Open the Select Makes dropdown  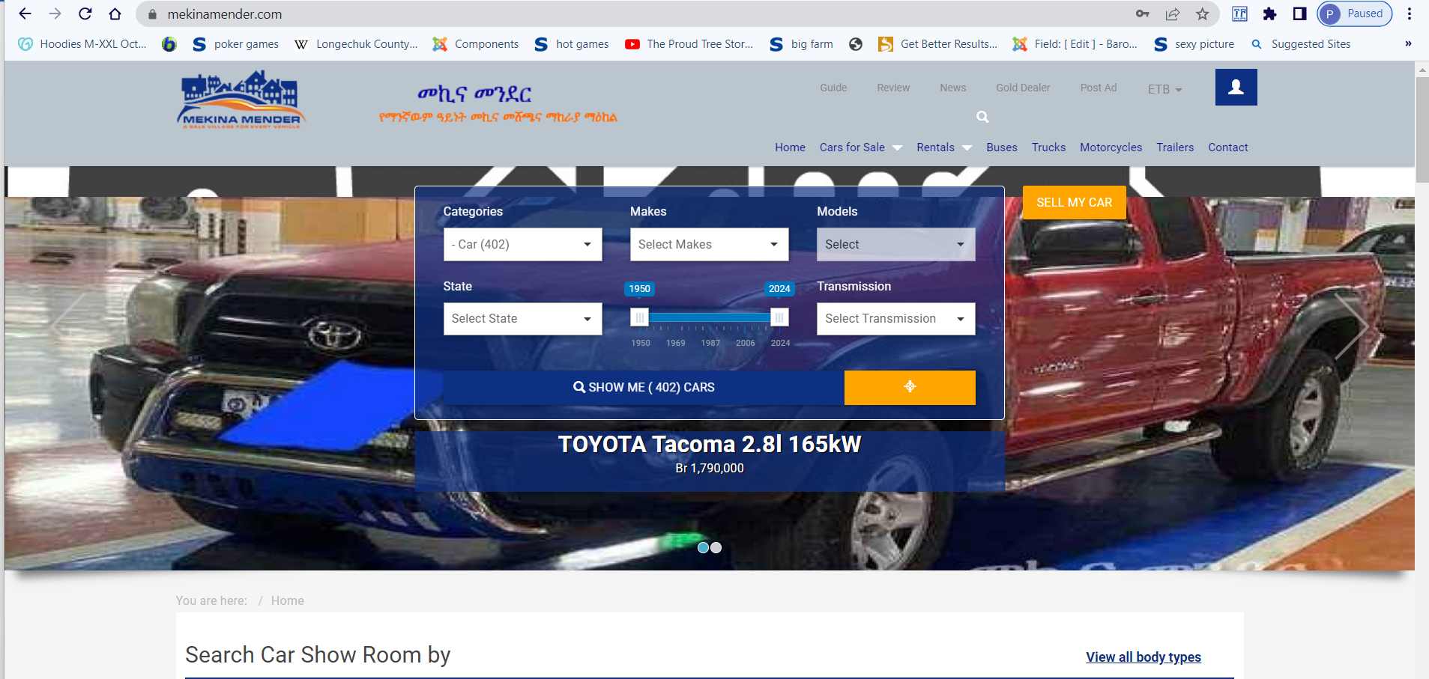709,244
